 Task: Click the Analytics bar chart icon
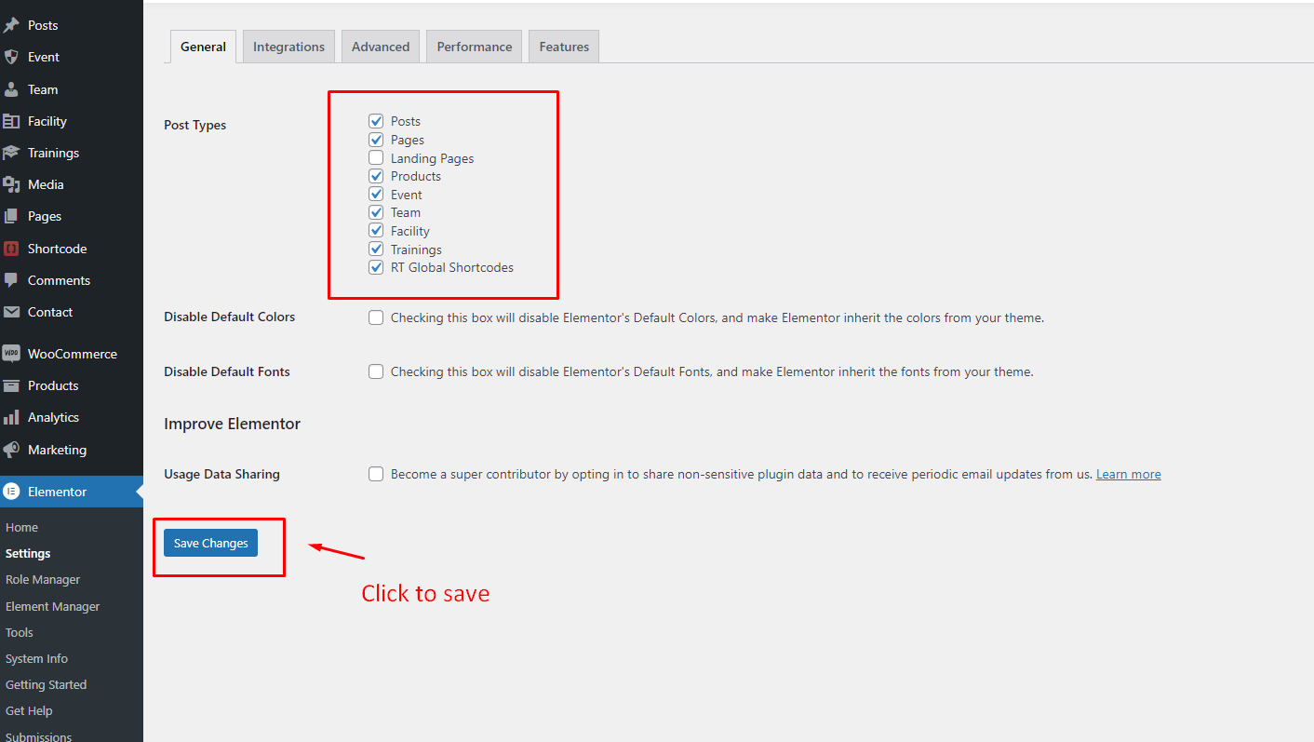coord(11,417)
